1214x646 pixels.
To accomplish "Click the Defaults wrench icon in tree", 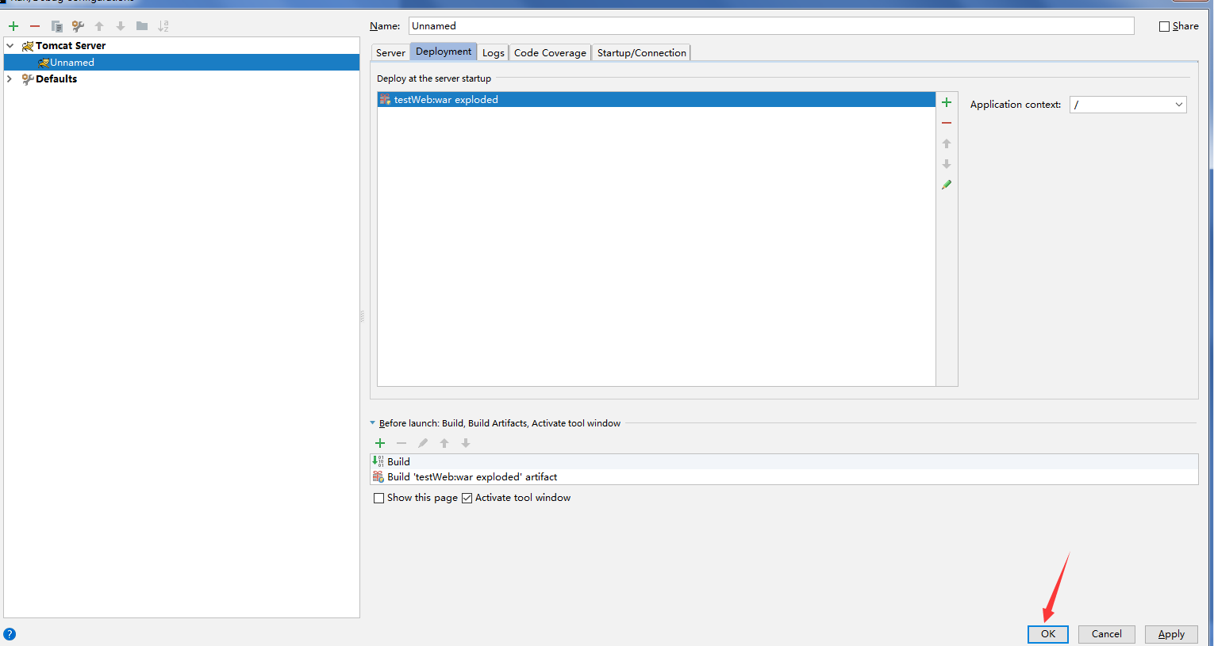I will tap(28, 79).
